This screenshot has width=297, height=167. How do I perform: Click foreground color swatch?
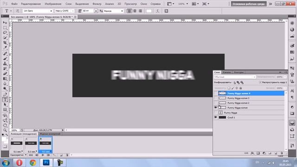click(x=4, y=139)
